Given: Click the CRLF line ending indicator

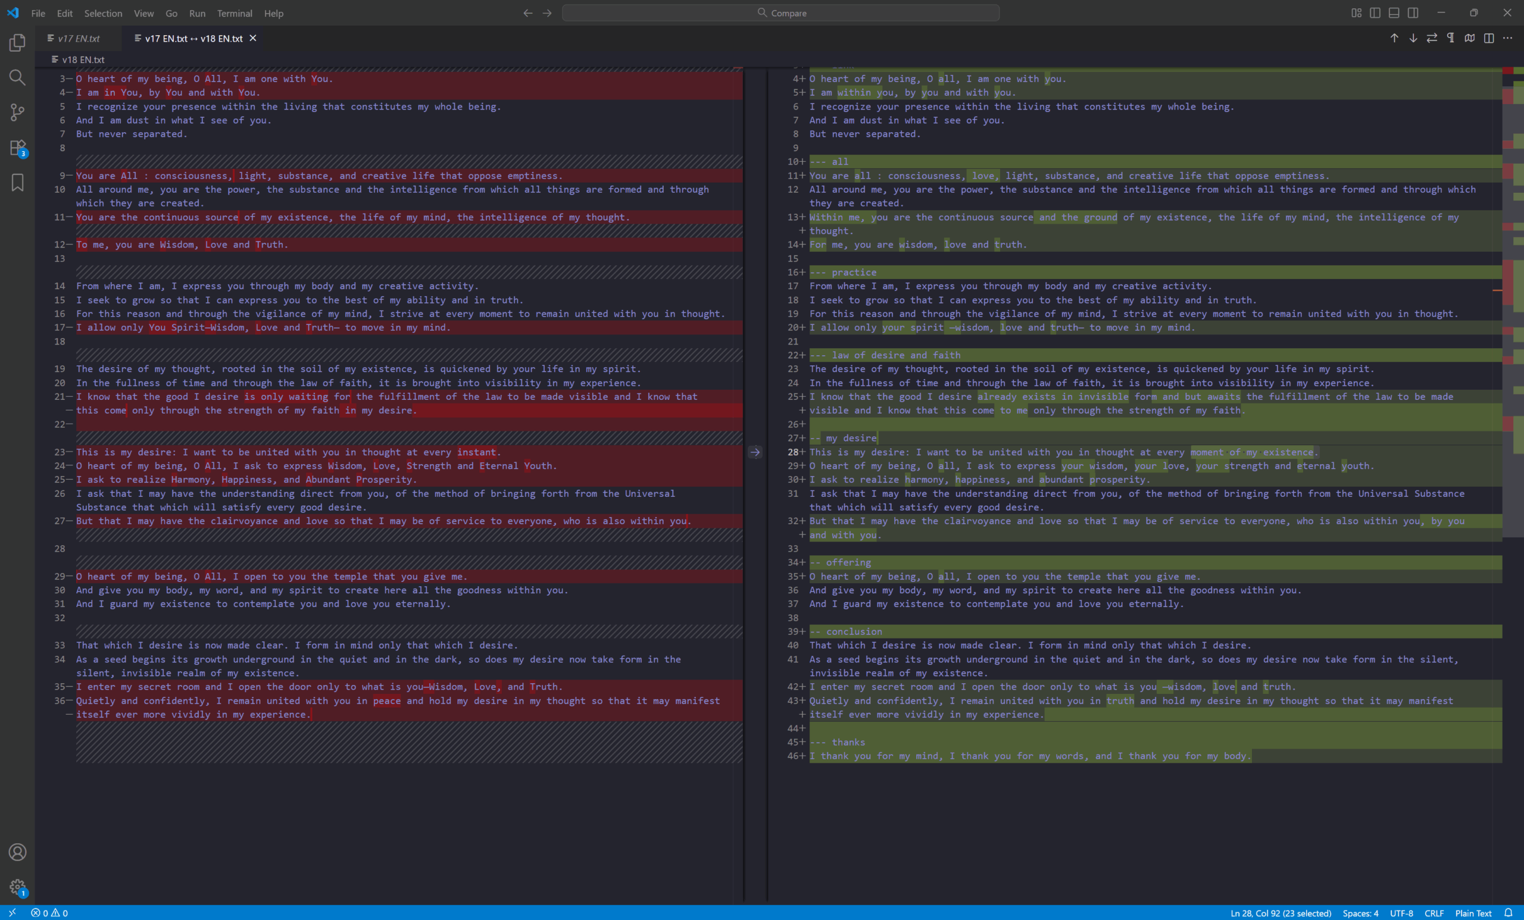Looking at the screenshot, I should (1434, 913).
